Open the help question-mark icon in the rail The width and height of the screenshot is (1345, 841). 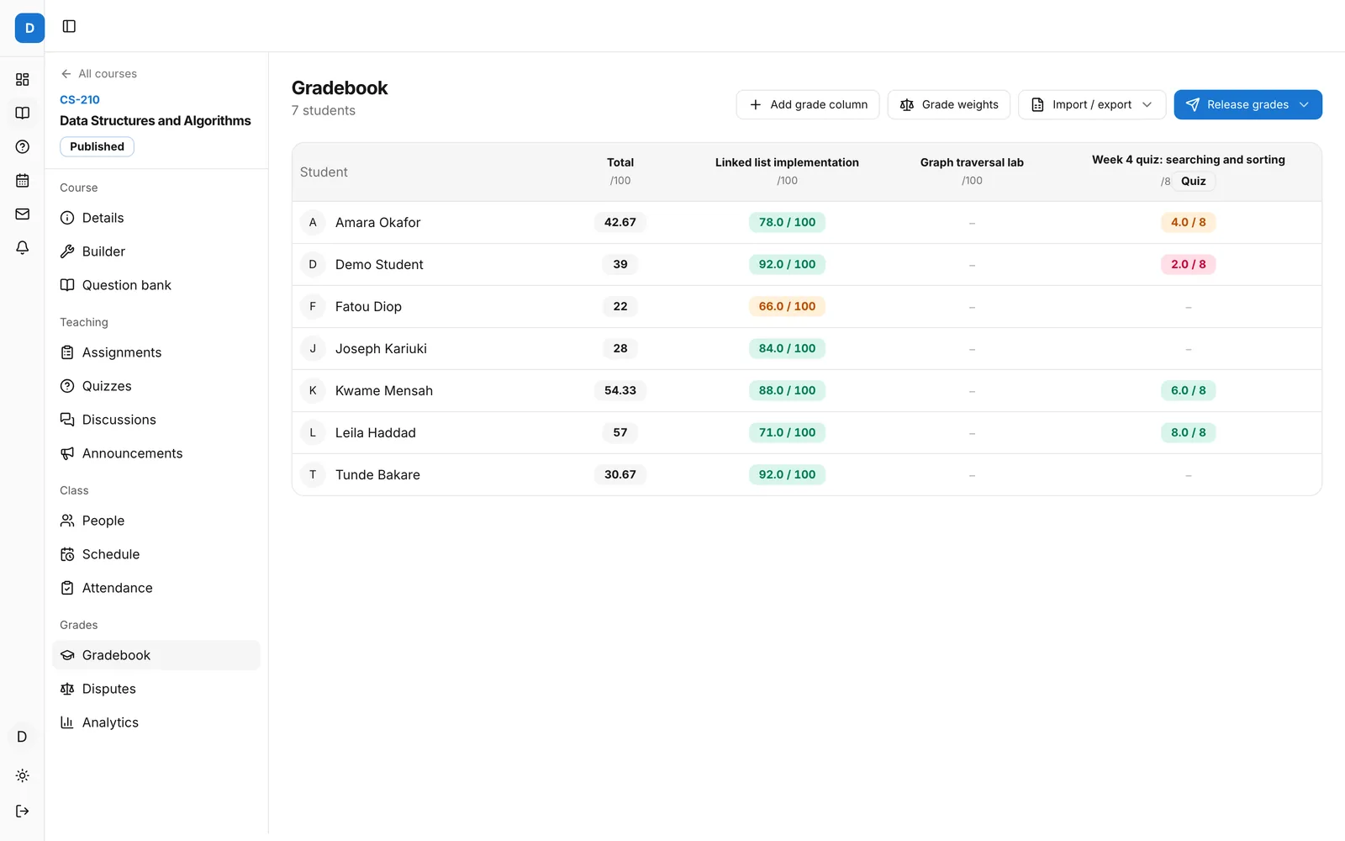pos(23,146)
